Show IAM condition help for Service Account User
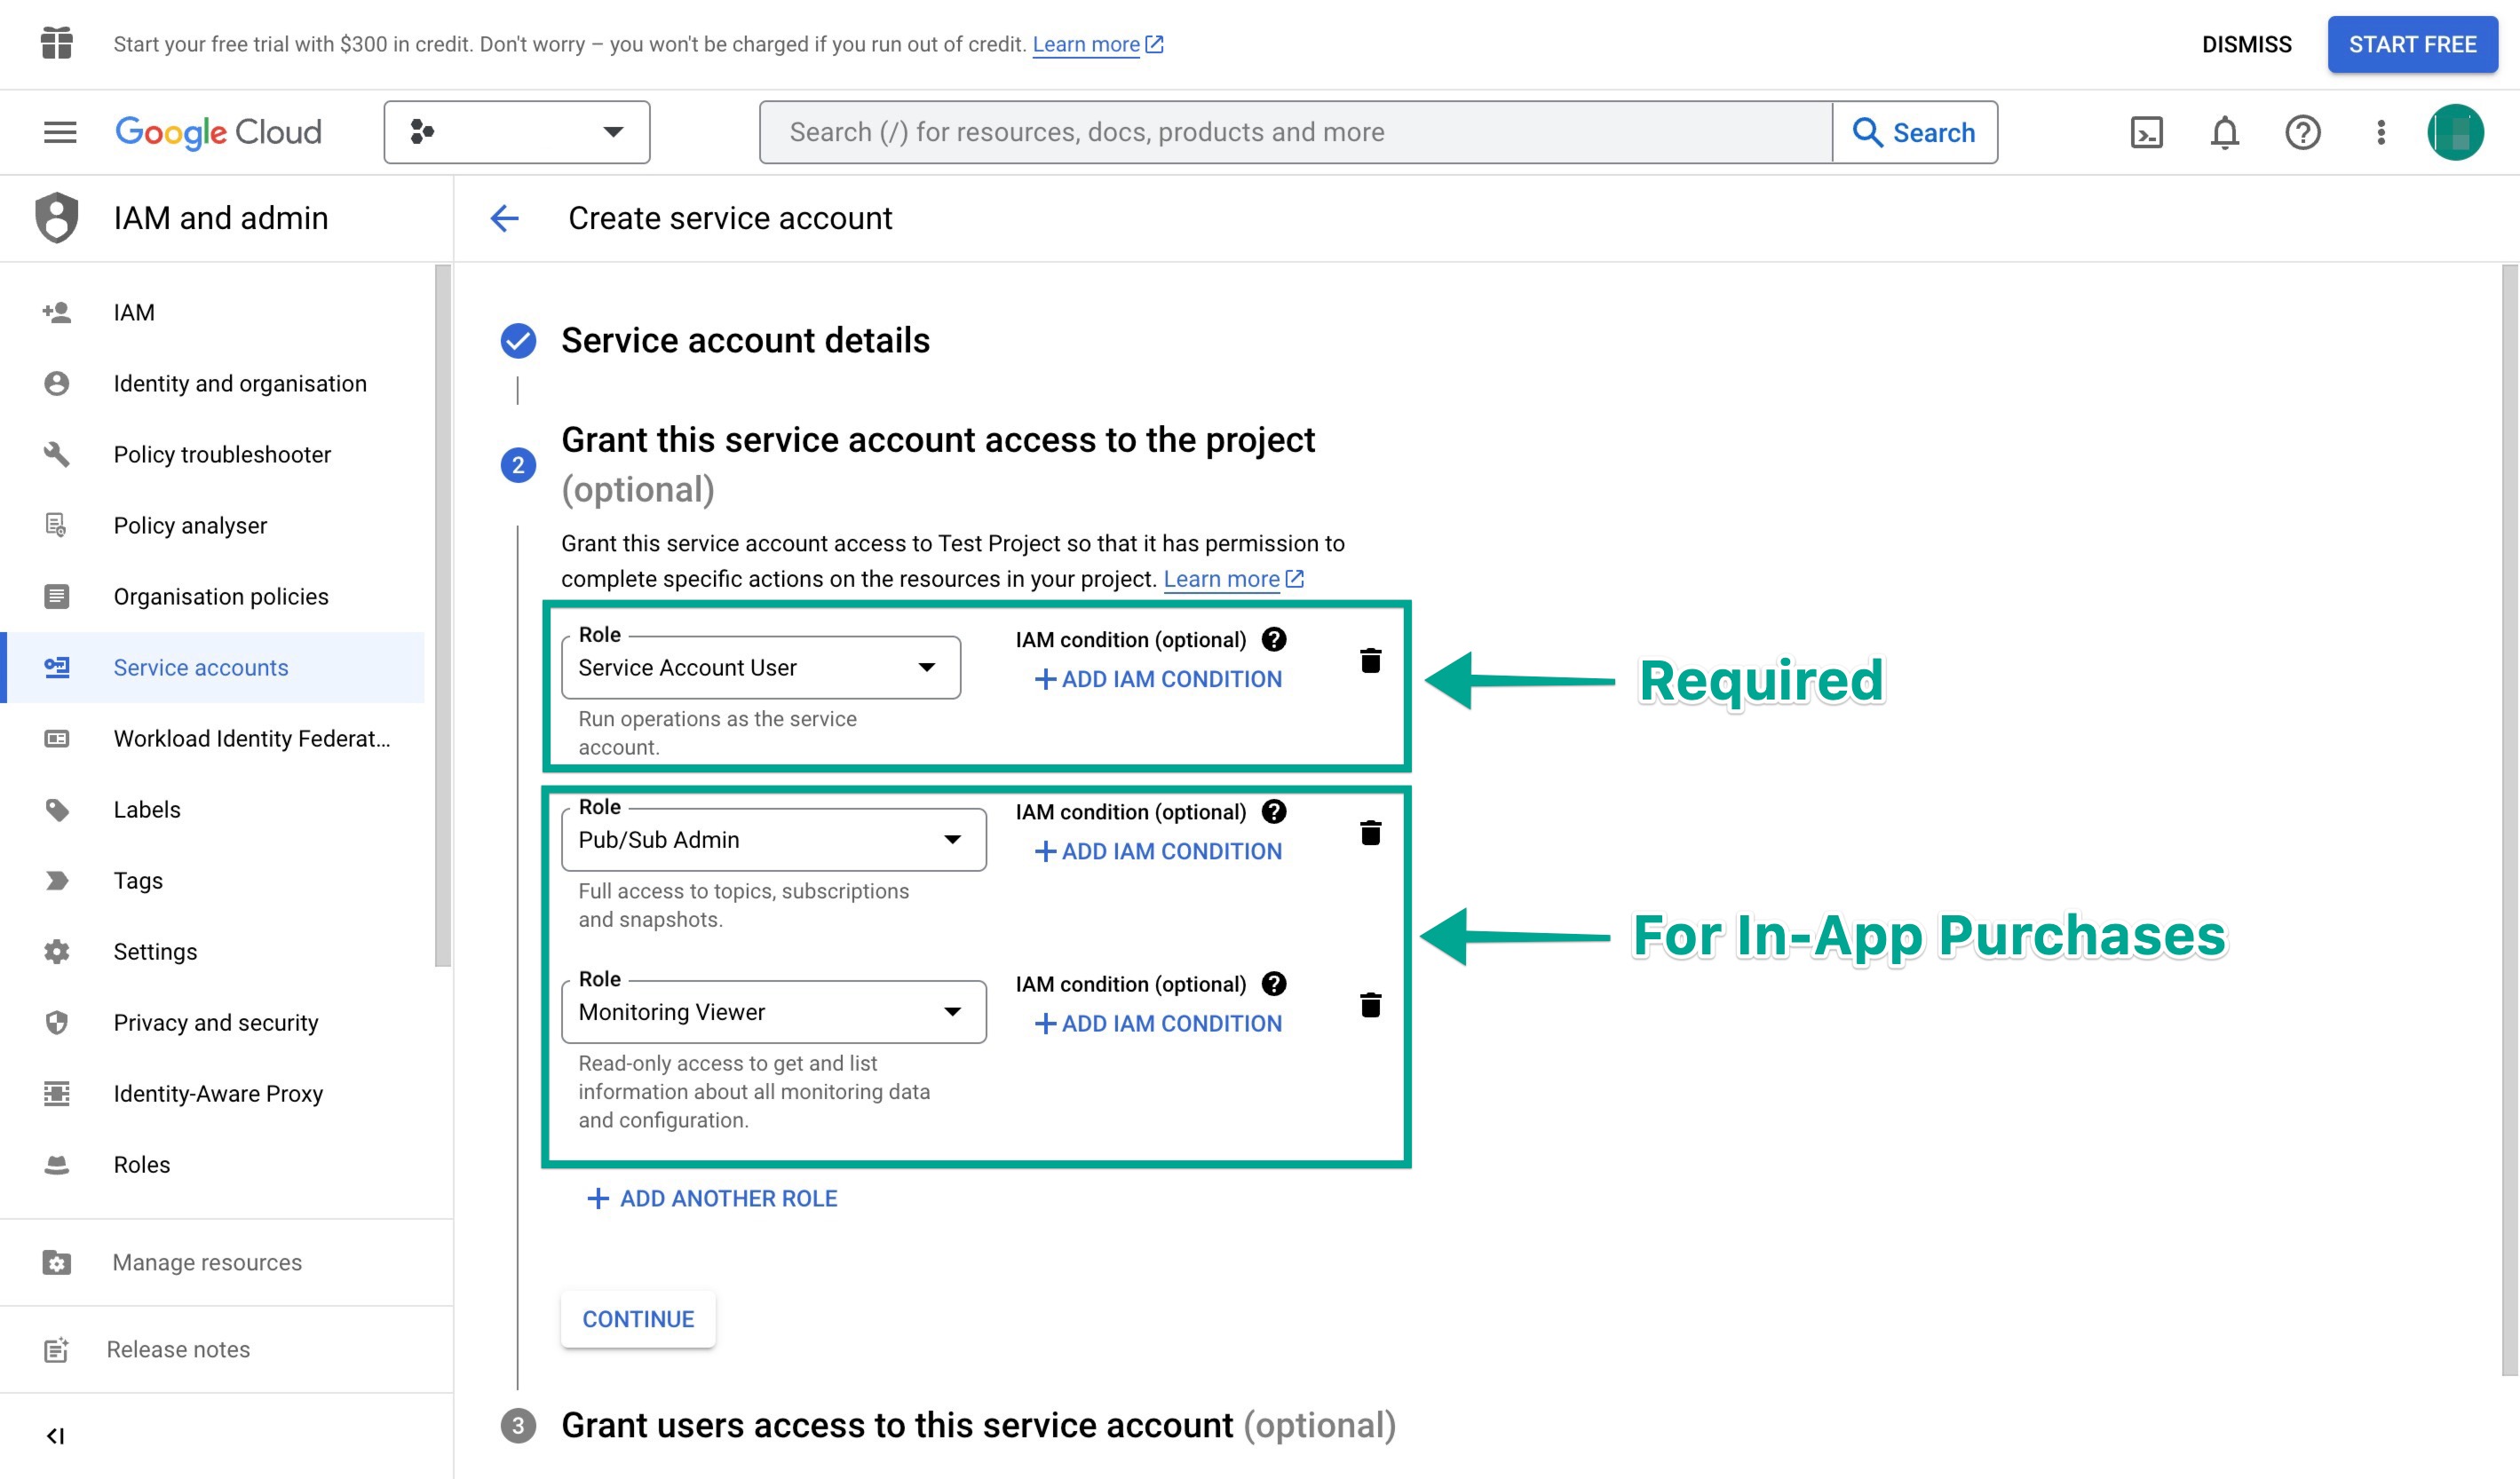This screenshot has width=2520, height=1479. pyautogui.click(x=1274, y=639)
